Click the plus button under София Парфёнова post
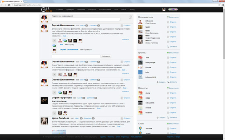Viewport: 225px width, 140px height. click(54, 113)
